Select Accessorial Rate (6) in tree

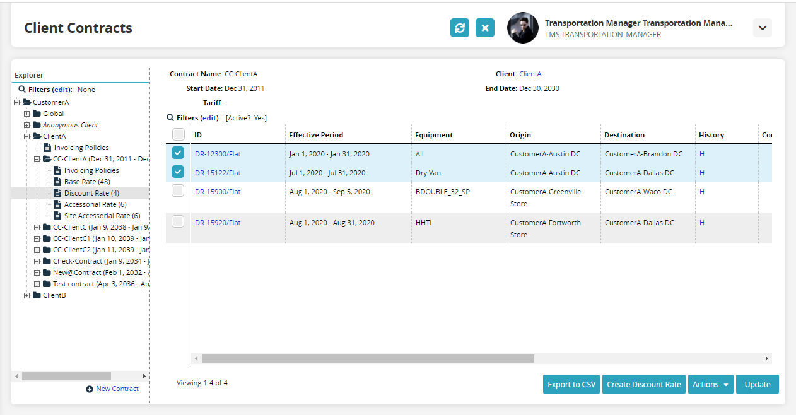click(x=95, y=204)
